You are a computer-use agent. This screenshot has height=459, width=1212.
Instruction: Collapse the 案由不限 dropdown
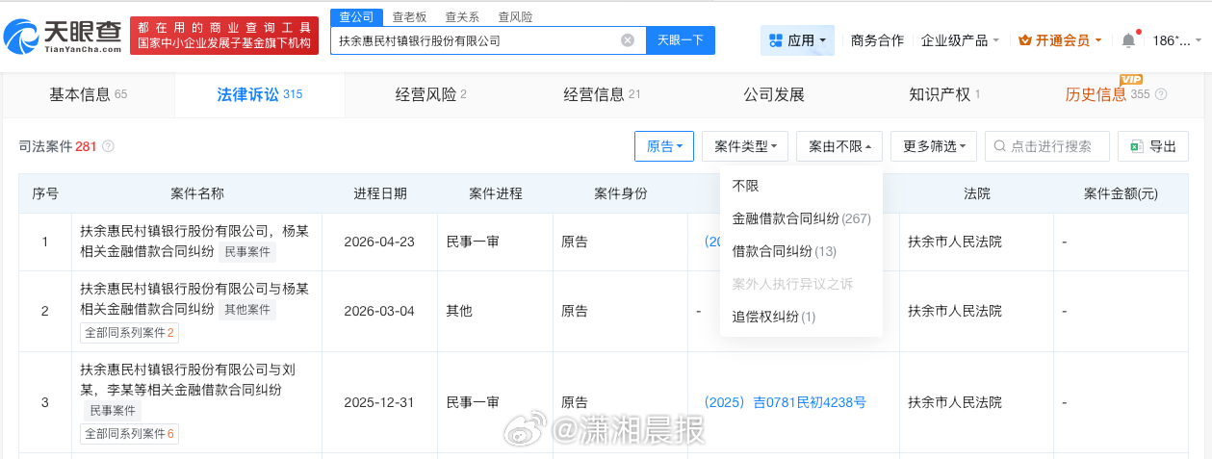point(839,146)
